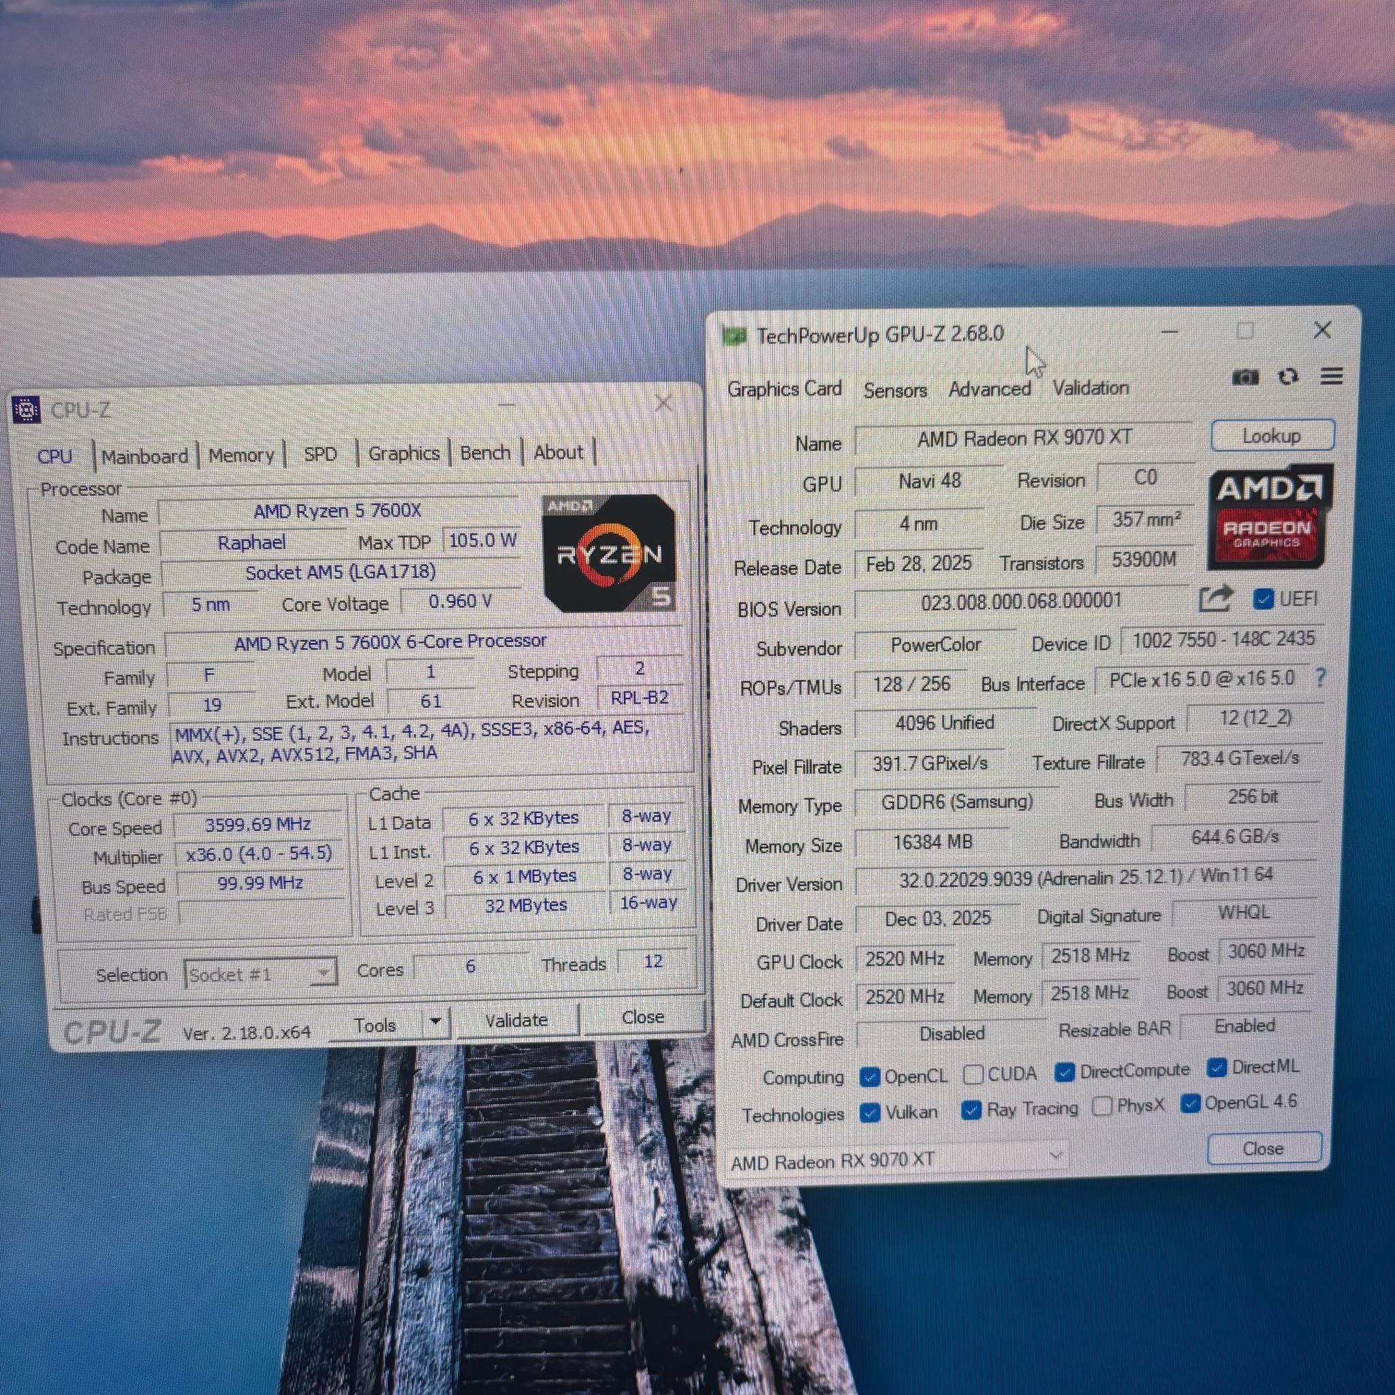Screen dimensions: 1395x1395
Task: Click the GPU-Z refresh icon
Action: [1288, 376]
